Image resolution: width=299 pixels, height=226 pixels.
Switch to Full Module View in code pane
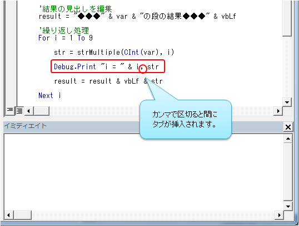click(x=19, y=111)
